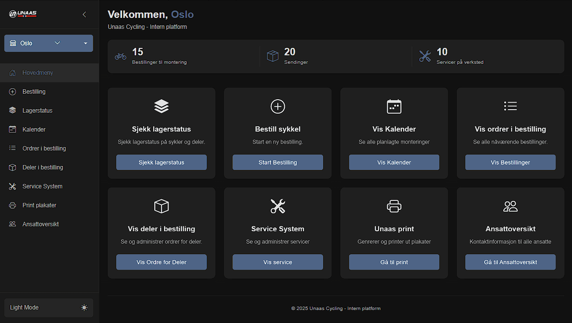Open Ansattoversikt sidebar label
This screenshot has height=323, width=572.
pyautogui.click(x=40, y=224)
